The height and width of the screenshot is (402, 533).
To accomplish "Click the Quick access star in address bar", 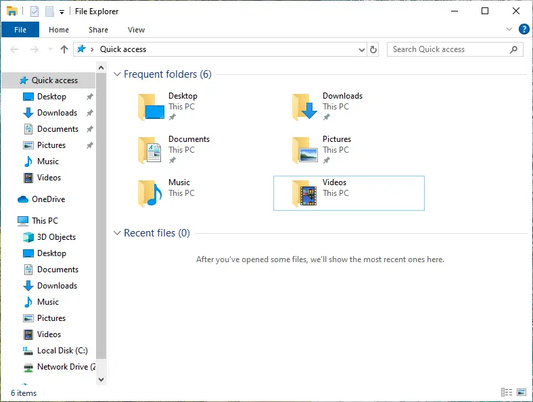I will 81,49.
